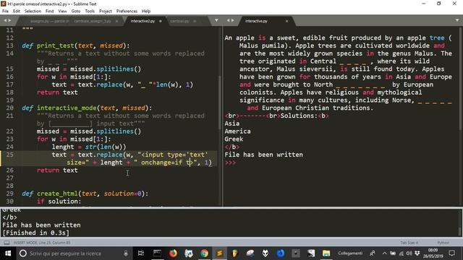Launch Firefox from the taskbar
The height and width of the screenshot is (260, 463).
(173, 253)
